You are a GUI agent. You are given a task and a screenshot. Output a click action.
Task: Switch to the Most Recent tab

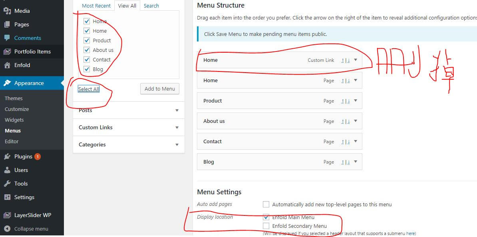pyautogui.click(x=96, y=6)
